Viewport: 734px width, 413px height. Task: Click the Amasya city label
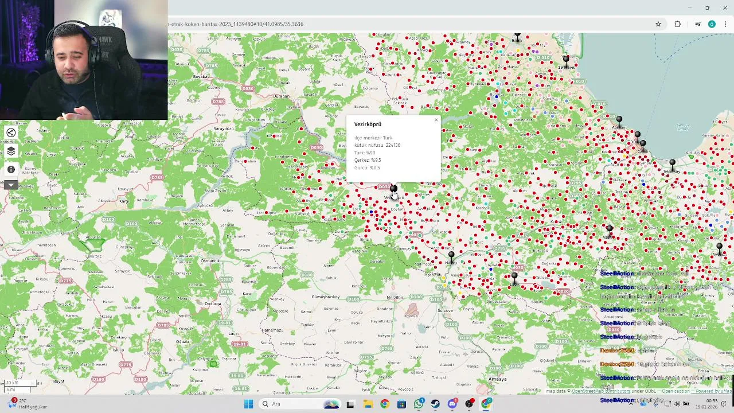tap(497, 379)
